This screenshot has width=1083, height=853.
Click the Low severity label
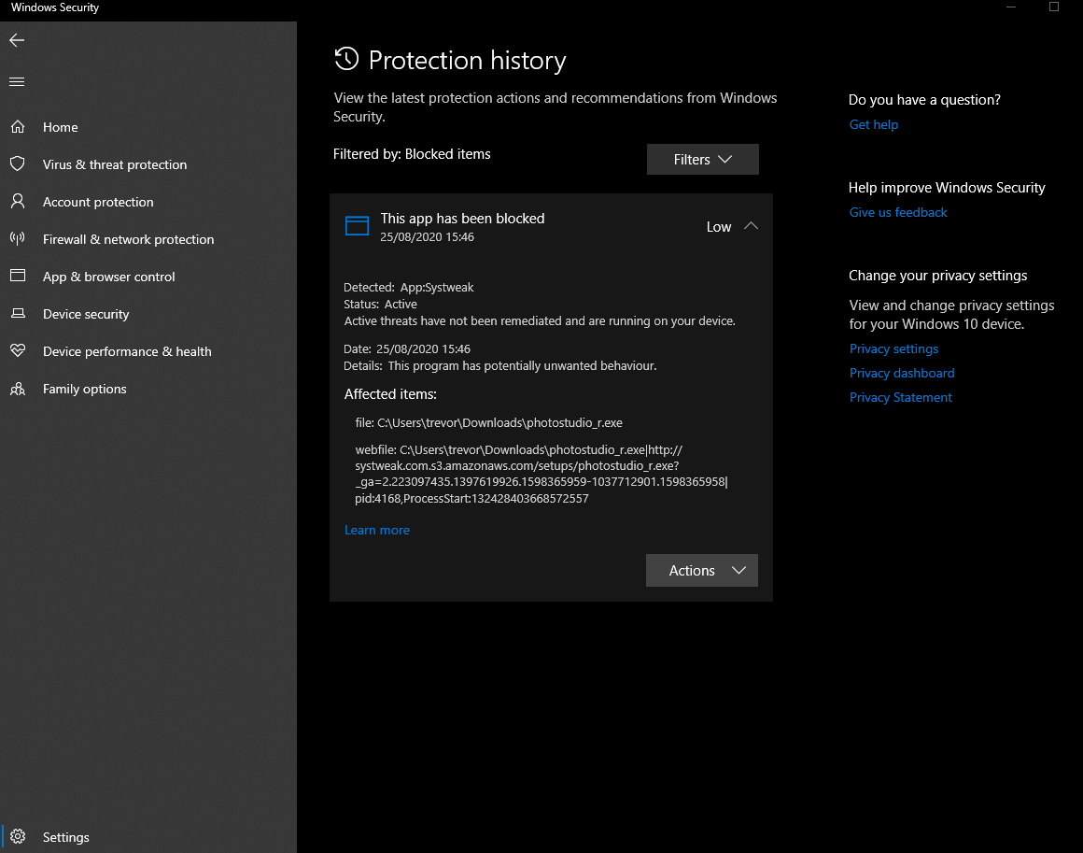coord(718,227)
